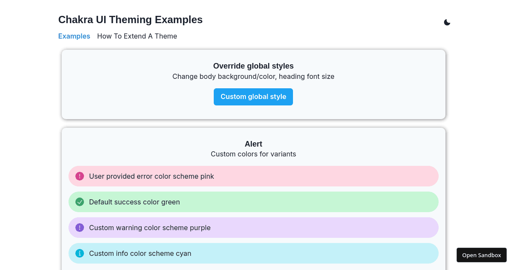Image resolution: width=514 pixels, height=270 pixels.
Task: Click the cyan info alert icon
Action: (80, 253)
